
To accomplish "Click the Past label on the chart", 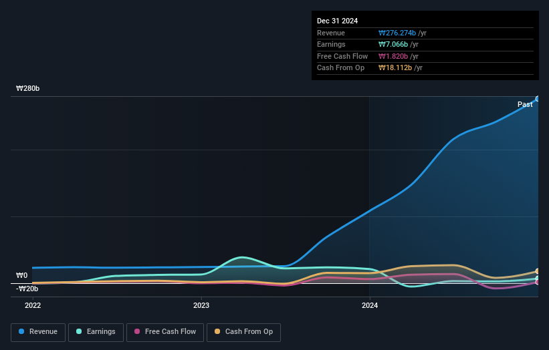I will tap(525, 104).
